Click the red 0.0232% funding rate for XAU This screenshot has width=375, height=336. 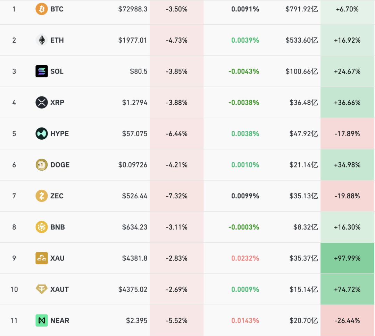coord(245,258)
